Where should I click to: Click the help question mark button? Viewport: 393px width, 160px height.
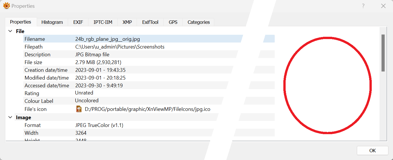pyautogui.click(x=363, y=6)
